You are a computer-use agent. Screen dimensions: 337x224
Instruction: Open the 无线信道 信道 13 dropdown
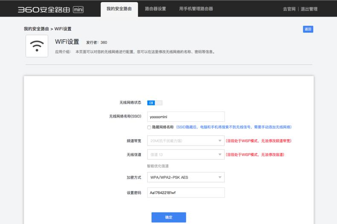(x=186, y=155)
